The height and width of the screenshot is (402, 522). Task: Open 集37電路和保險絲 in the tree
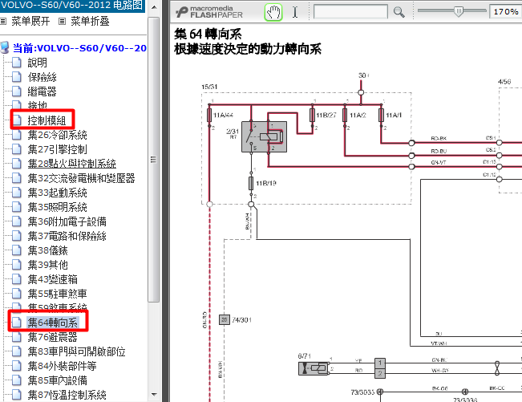[x=67, y=236]
